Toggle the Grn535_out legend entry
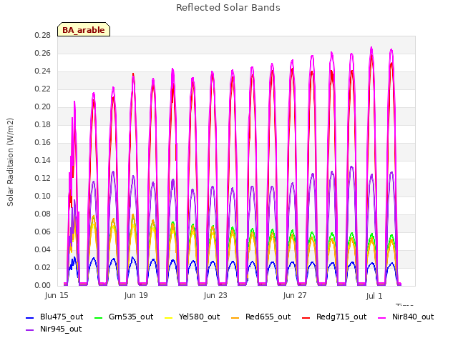458x343 pixels. coord(124,317)
